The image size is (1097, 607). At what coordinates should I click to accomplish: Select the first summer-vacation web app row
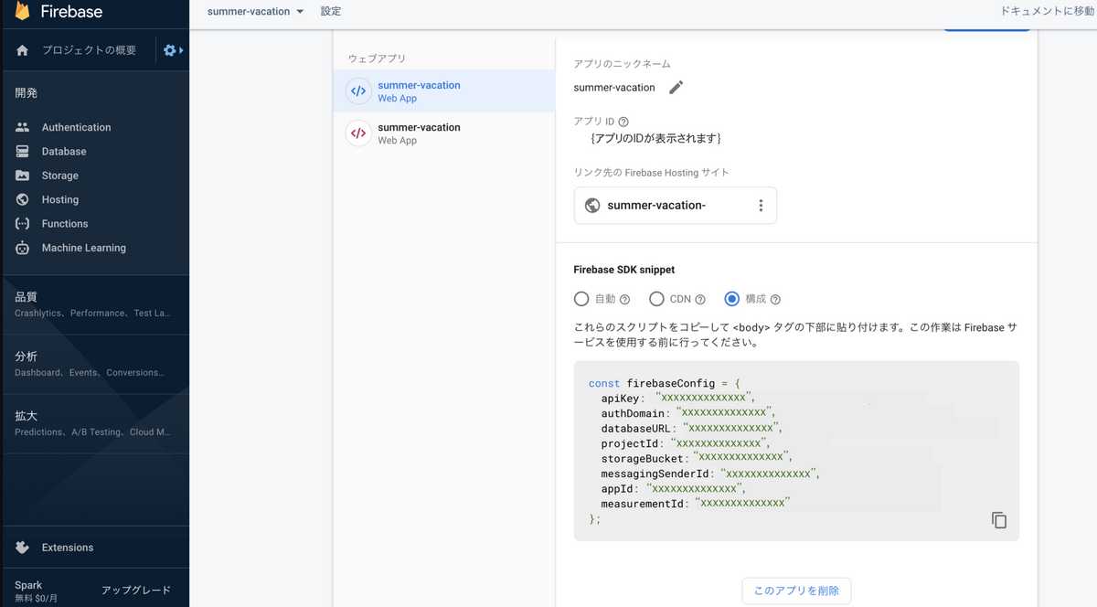[444, 91]
